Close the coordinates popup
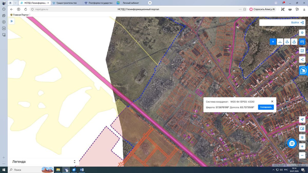The width and height of the screenshot is (308, 173). [x=272, y=101]
